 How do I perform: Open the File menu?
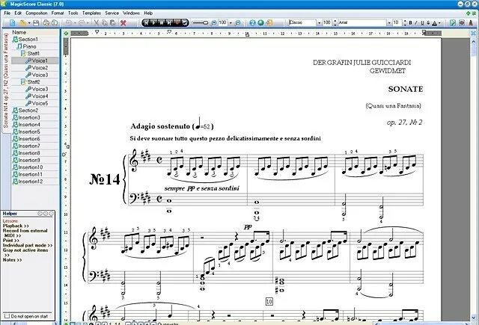7,13
